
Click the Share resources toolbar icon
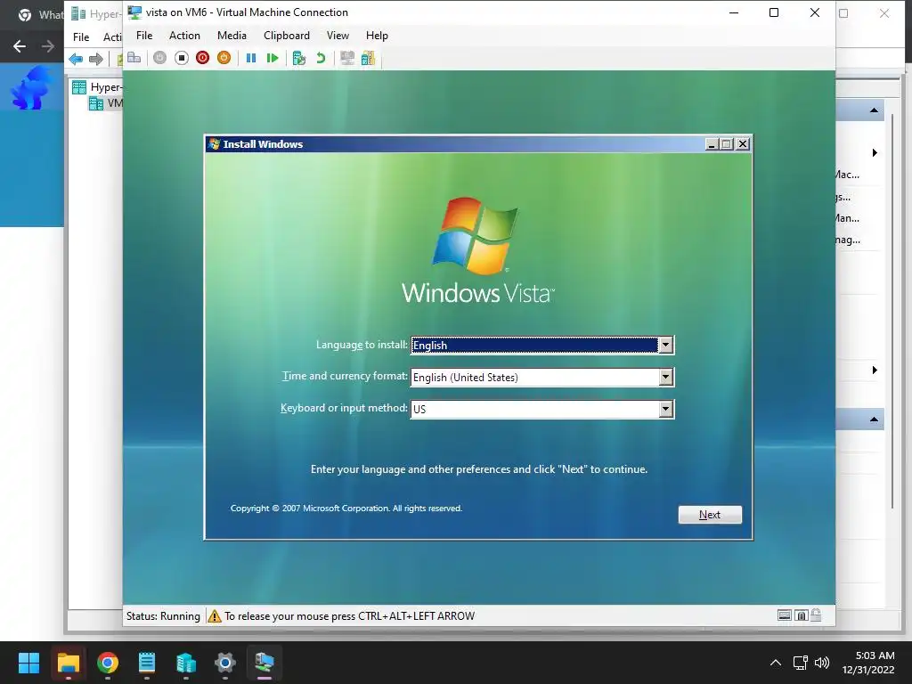(368, 58)
